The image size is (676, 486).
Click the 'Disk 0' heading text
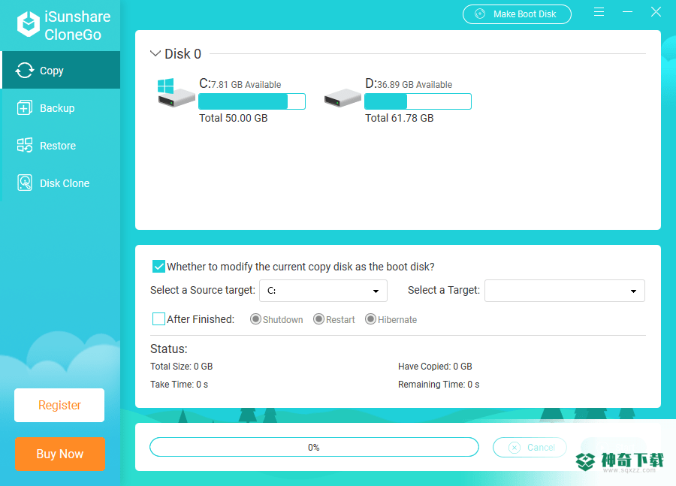tap(183, 53)
